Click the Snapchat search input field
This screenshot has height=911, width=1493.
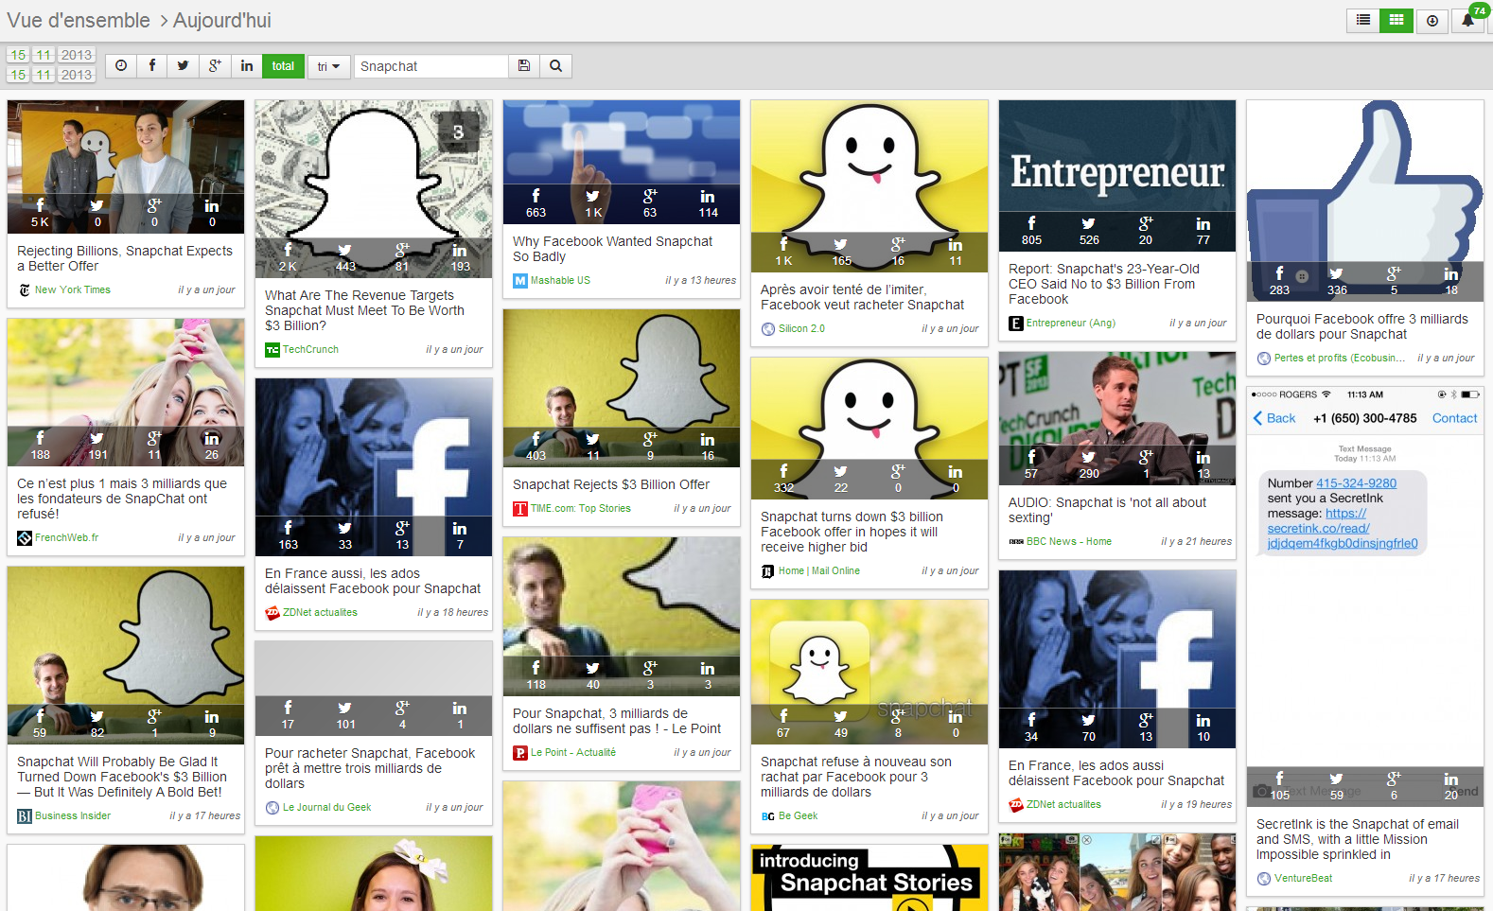(x=430, y=66)
